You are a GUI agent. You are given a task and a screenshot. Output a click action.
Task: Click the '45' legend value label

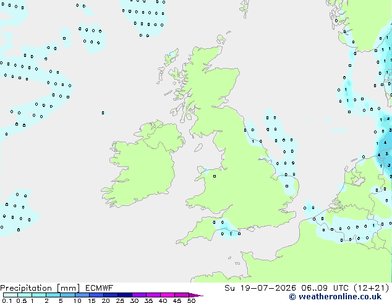177,301
